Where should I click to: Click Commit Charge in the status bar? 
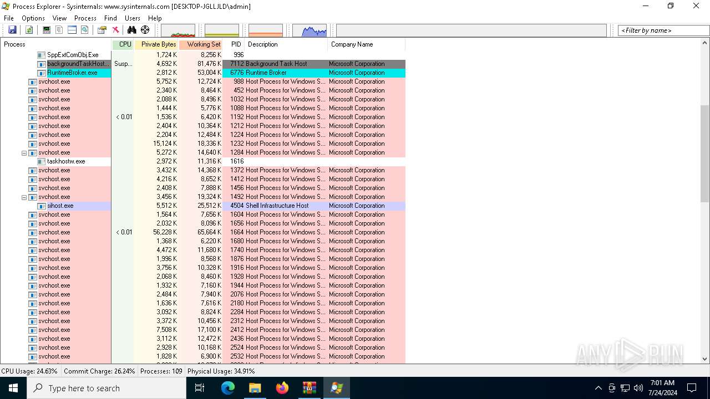pos(99,371)
